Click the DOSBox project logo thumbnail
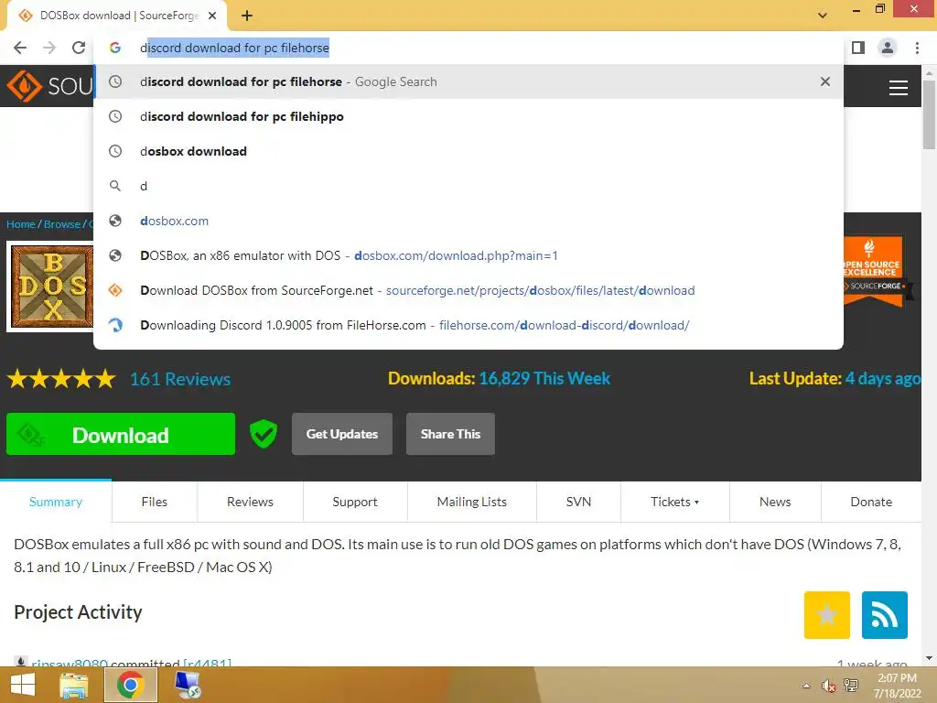937x703 pixels. tap(51, 287)
